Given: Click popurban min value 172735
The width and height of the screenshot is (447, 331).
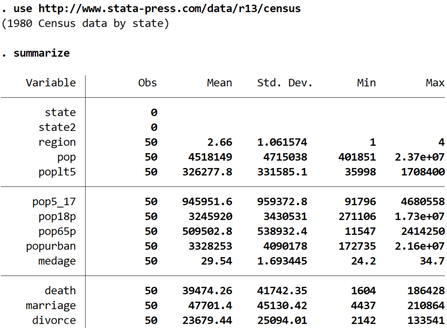Looking at the screenshot, I should (x=357, y=246).
